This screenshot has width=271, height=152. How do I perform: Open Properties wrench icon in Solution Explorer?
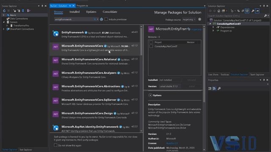point(253,11)
